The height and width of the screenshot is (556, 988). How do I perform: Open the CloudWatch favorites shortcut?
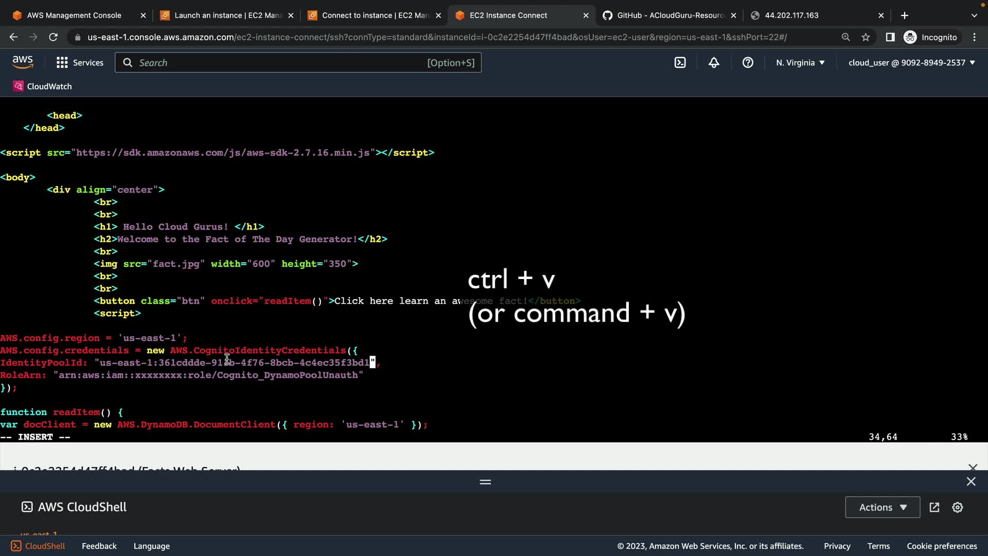pyautogui.click(x=43, y=86)
